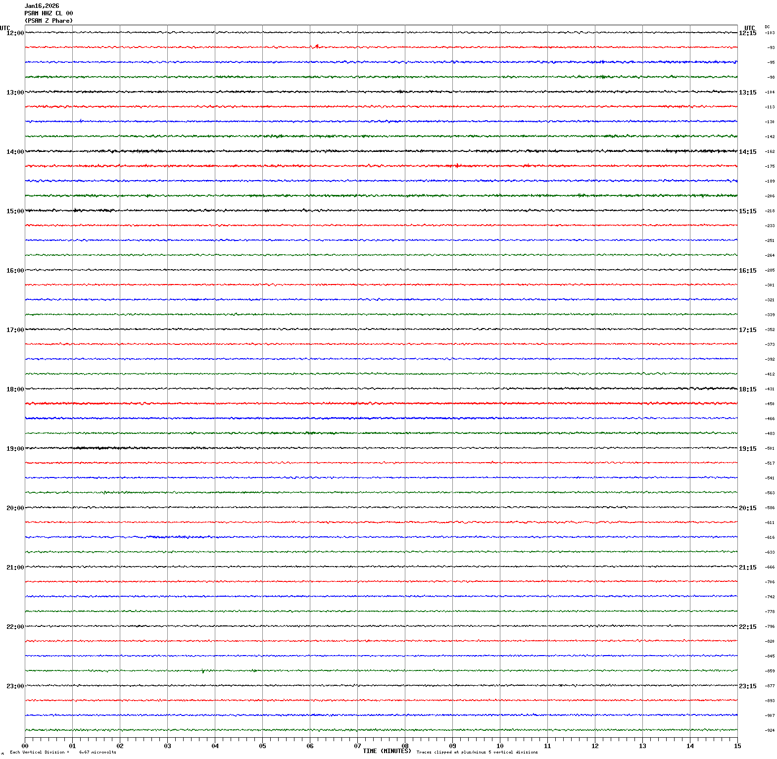Click the green spike in the 22:45 trace
The width and height of the screenshot is (777, 759).
[203, 671]
